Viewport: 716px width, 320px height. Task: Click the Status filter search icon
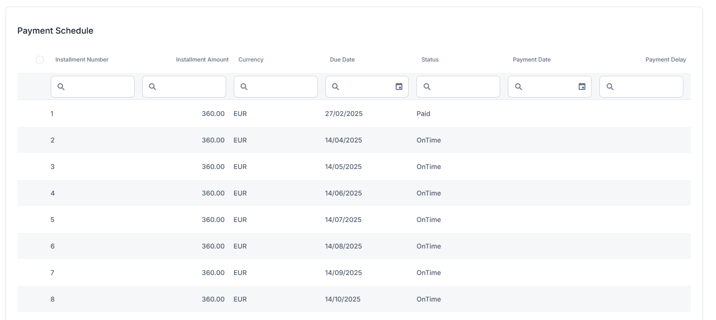click(x=427, y=87)
